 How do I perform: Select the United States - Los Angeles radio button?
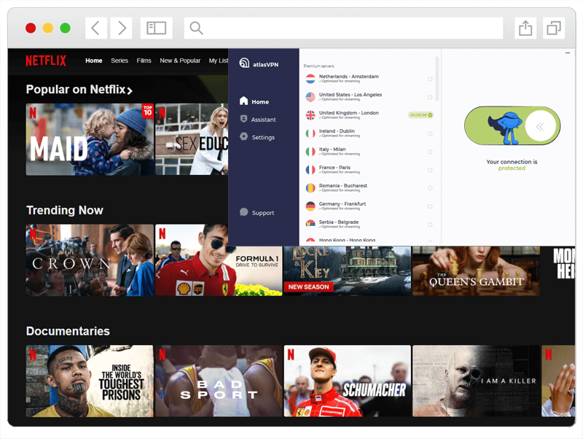[430, 97]
